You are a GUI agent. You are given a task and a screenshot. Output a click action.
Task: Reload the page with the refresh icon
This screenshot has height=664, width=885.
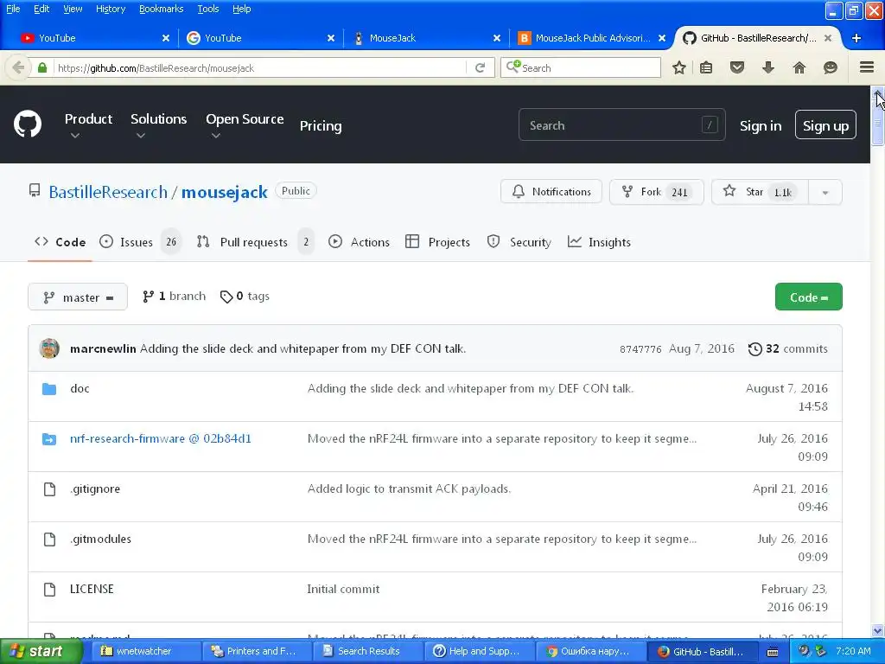[481, 67]
